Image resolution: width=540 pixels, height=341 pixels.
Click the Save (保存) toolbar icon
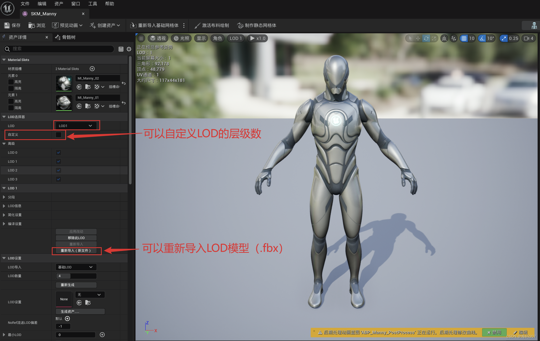tap(7, 25)
